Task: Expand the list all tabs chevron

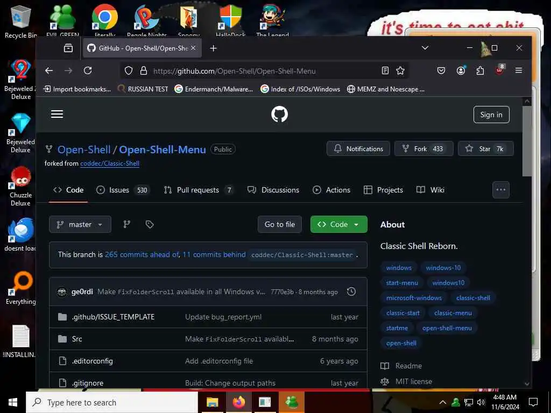Action: tap(425, 48)
